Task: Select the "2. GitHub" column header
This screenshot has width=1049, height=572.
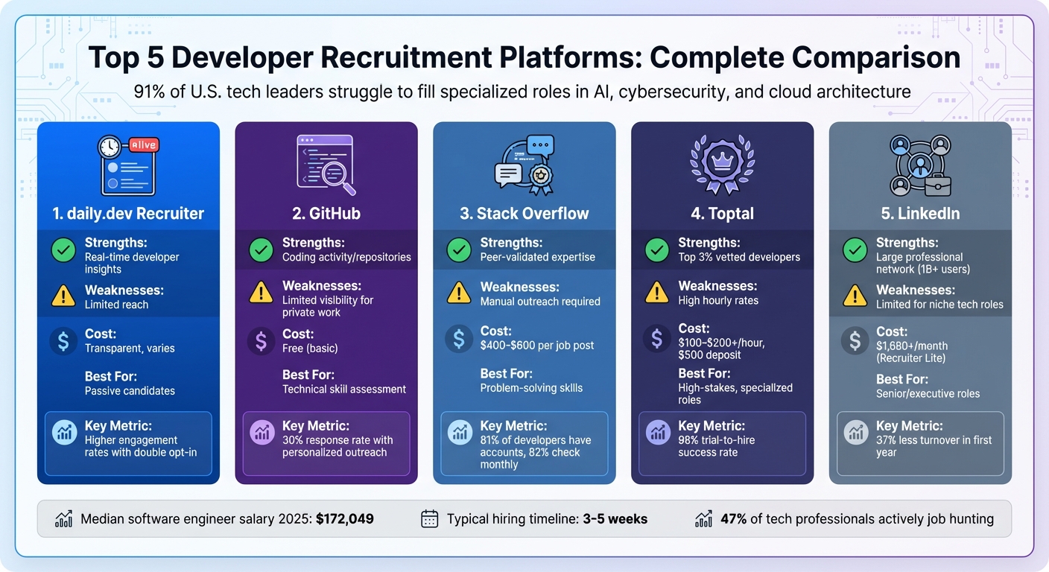Action: tap(326, 213)
